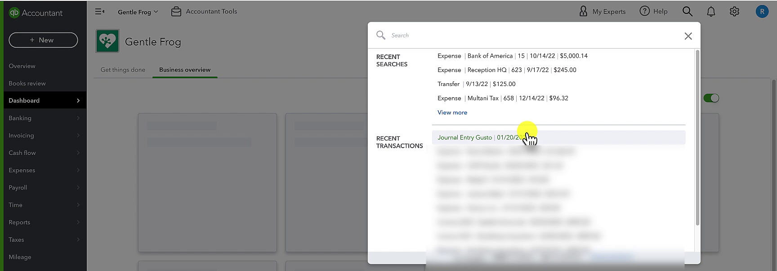The image size is (777, 271).
Task: Collapse the sidebar with the hamburger icon
Action: (x=100, y=12)
